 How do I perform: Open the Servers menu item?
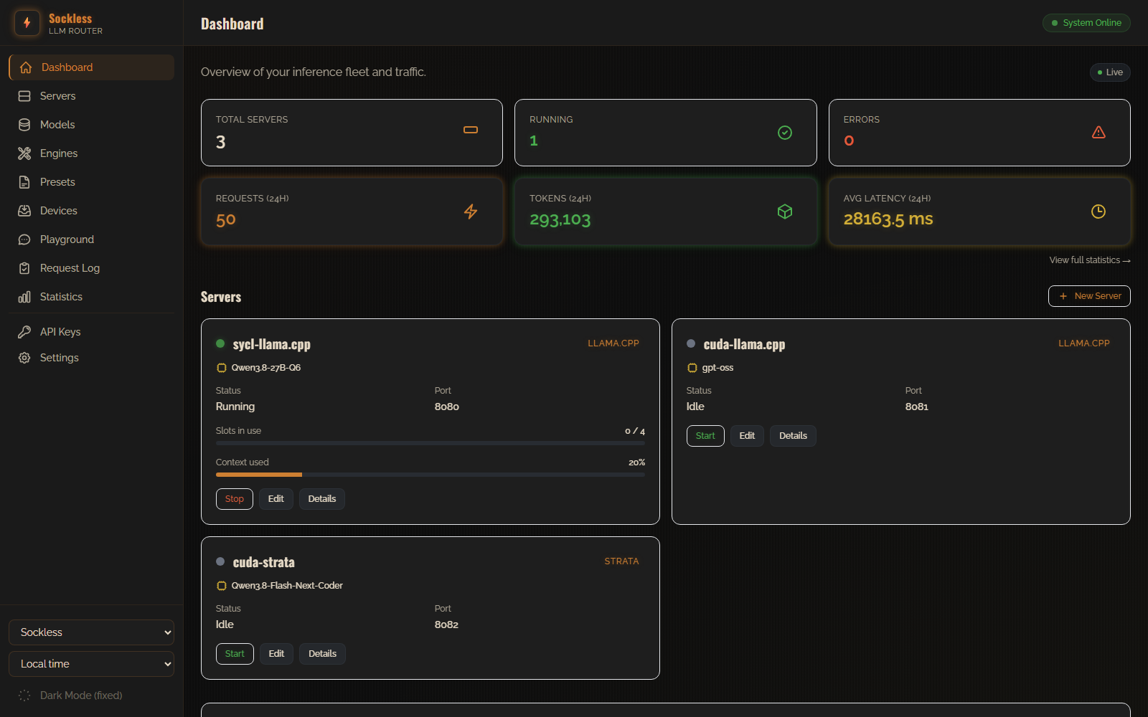tap(91, 96)
